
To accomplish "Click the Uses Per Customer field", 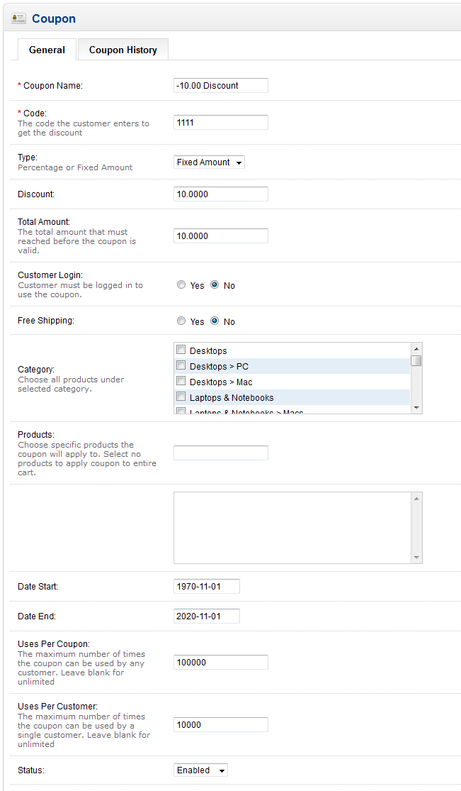I will [x=220, y=725].
